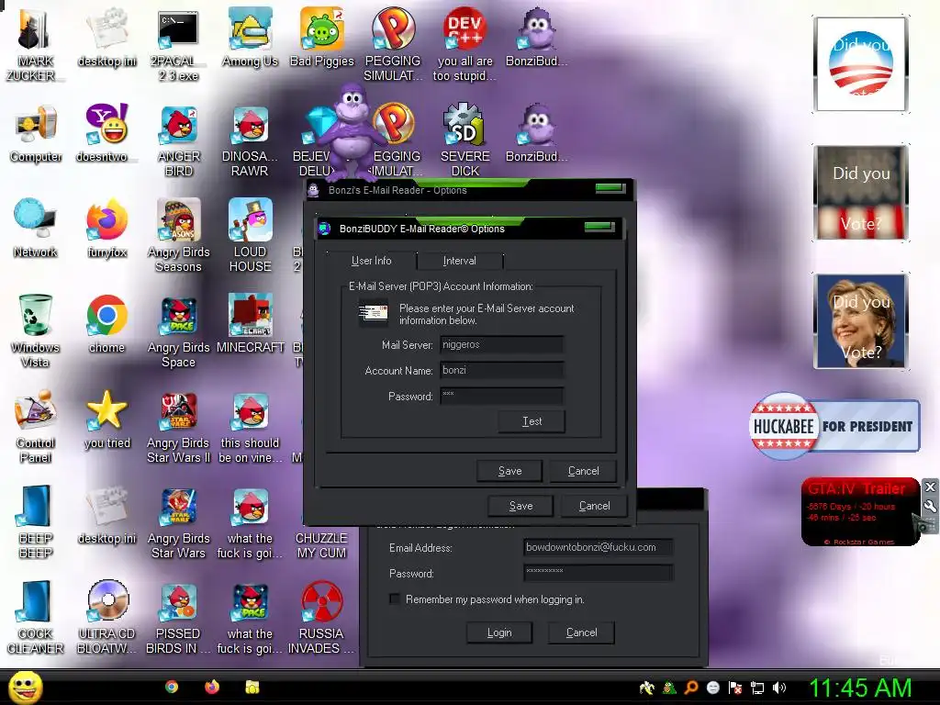Open the Control Panel desktop icon
This screenshot has width=940, height=705.
click(x=36, y=426)
